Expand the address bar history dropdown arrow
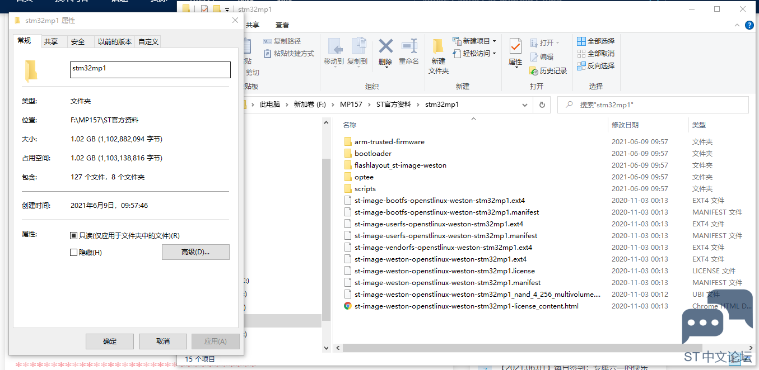 pos(525,105)
